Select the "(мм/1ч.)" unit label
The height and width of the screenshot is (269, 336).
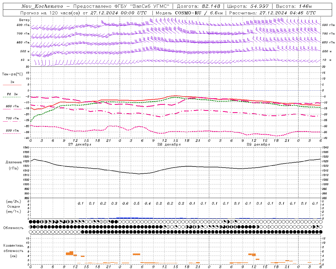14,211
